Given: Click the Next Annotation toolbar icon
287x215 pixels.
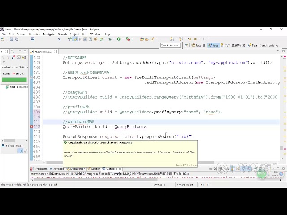Looking at the screenshot, I should click(172, 39).
